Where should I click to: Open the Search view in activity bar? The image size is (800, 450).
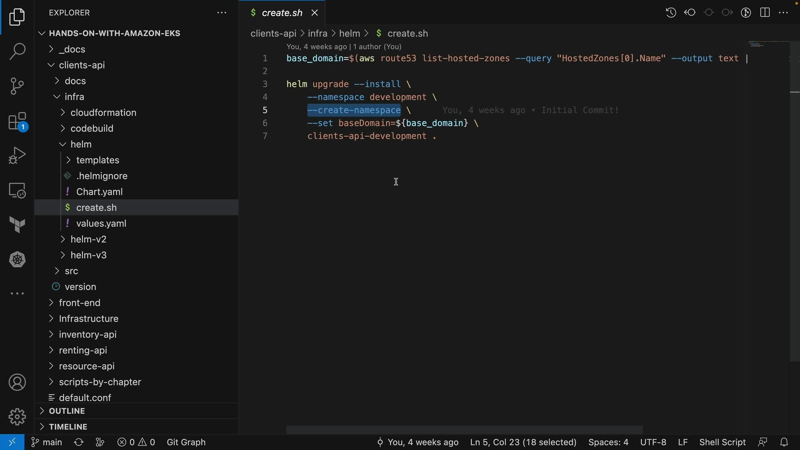(17, 52)
